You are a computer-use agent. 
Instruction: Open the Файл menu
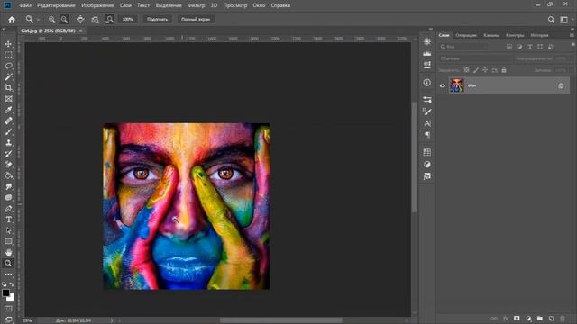tap(25, 5)
